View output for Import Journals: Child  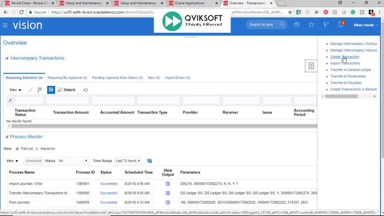(x=167, y=184)
